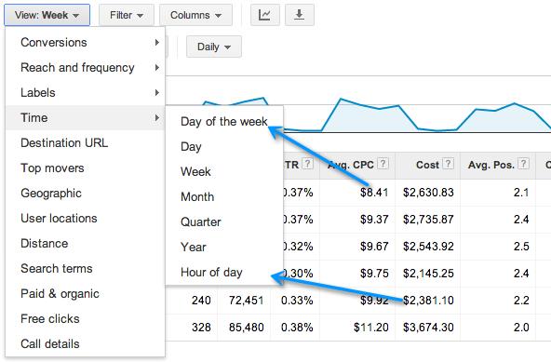The height and width of the screenshot is (362, 551).
Task: Sort by Avg. Pos. column header
Action: click(x=491, y=165)
